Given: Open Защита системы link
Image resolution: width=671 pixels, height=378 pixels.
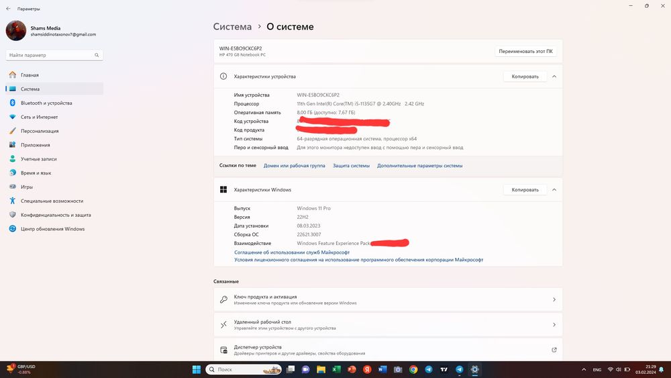Looking at the screenshot, I should click(352, 166).
